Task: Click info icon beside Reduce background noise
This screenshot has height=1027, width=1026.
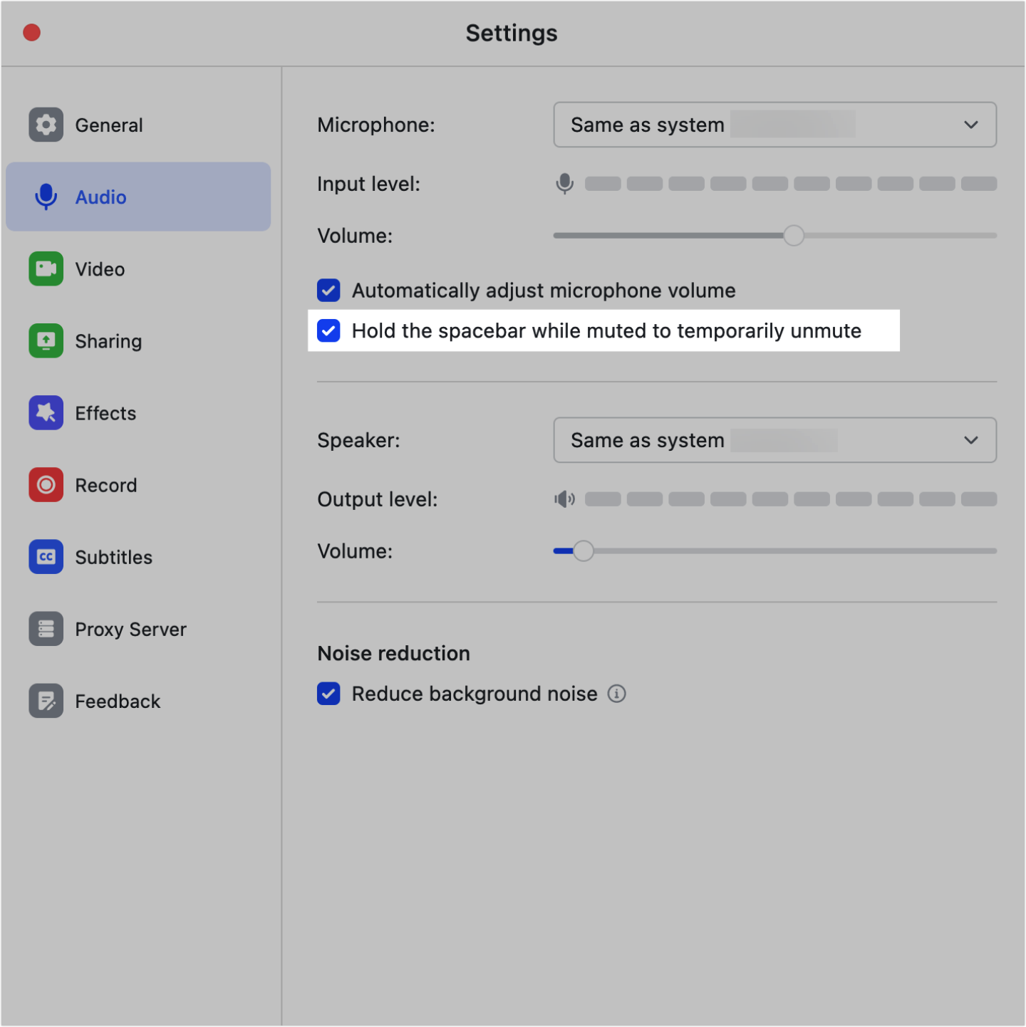Action: pyautogui.click(x=616, y=694)
